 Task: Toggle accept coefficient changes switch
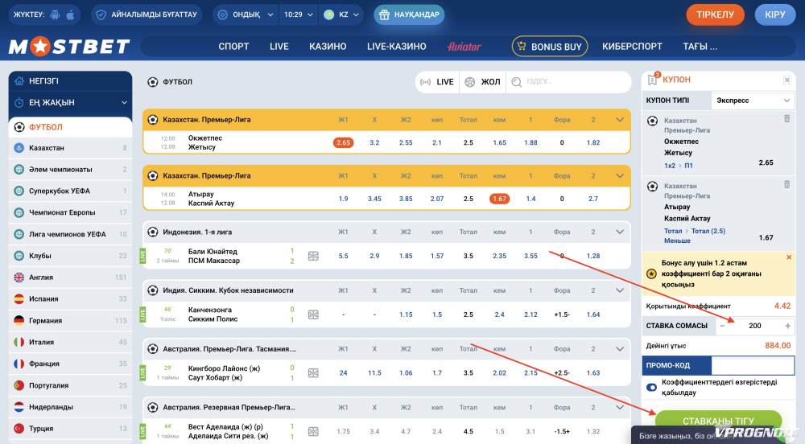click(x=651, y=388)
